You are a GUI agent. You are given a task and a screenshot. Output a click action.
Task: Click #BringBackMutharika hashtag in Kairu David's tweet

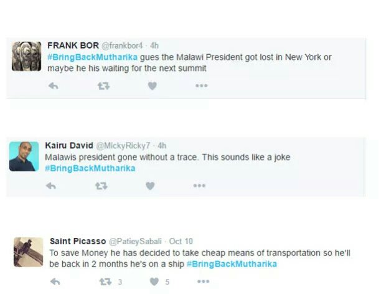pos(90,168)
